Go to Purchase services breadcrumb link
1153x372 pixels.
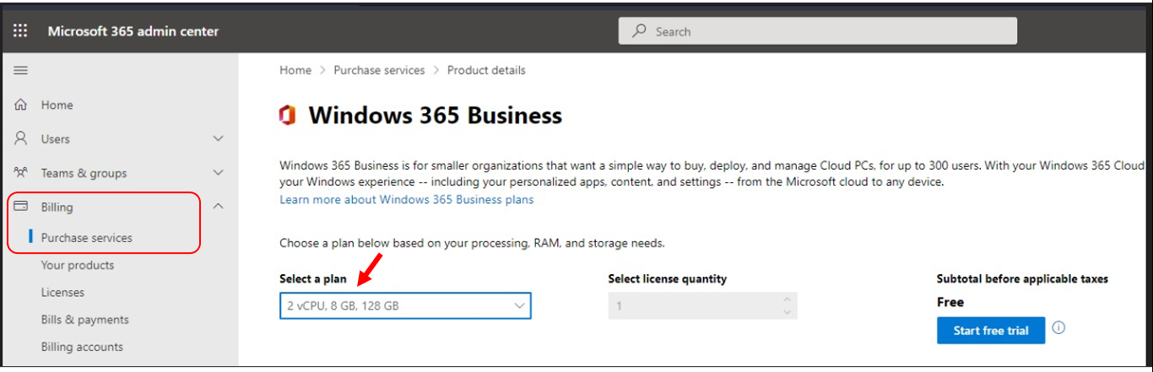point(379,70)
